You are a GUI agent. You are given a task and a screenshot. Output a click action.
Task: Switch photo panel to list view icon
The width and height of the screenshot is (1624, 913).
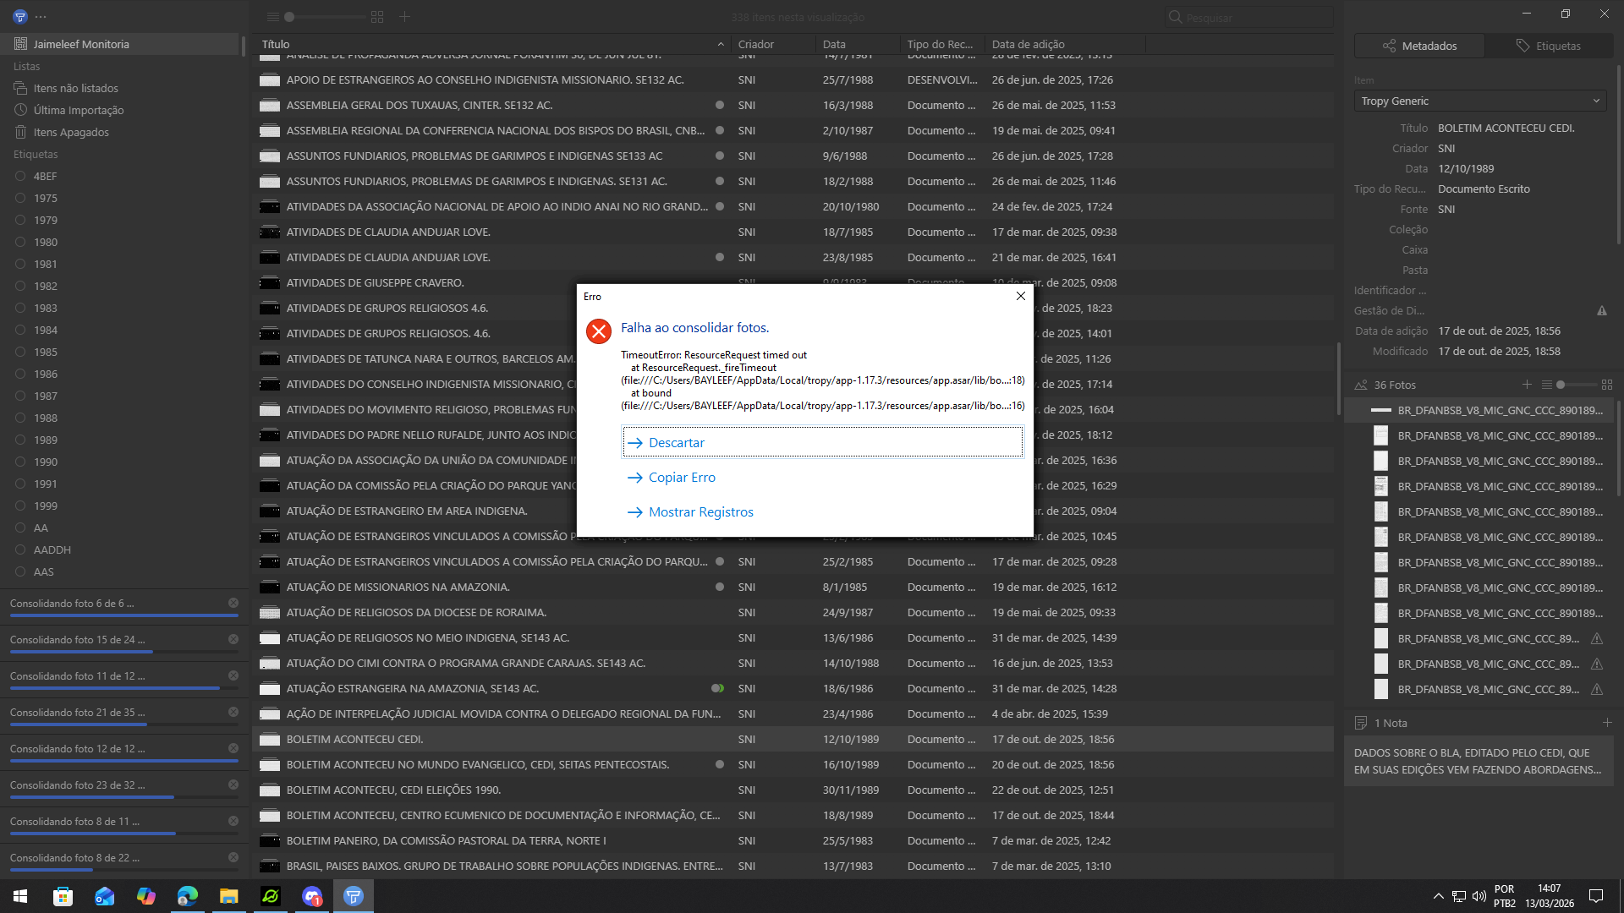pos(1546,385)
